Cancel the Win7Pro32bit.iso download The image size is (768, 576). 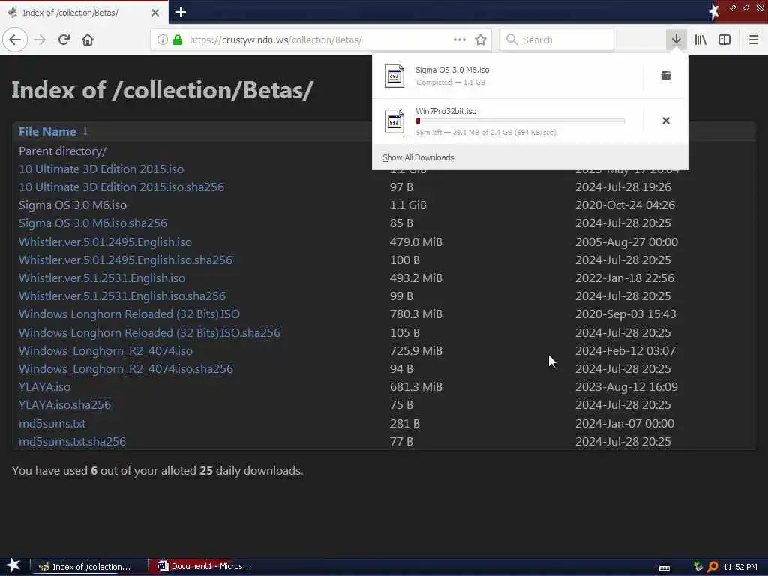[x=666, y=121]
